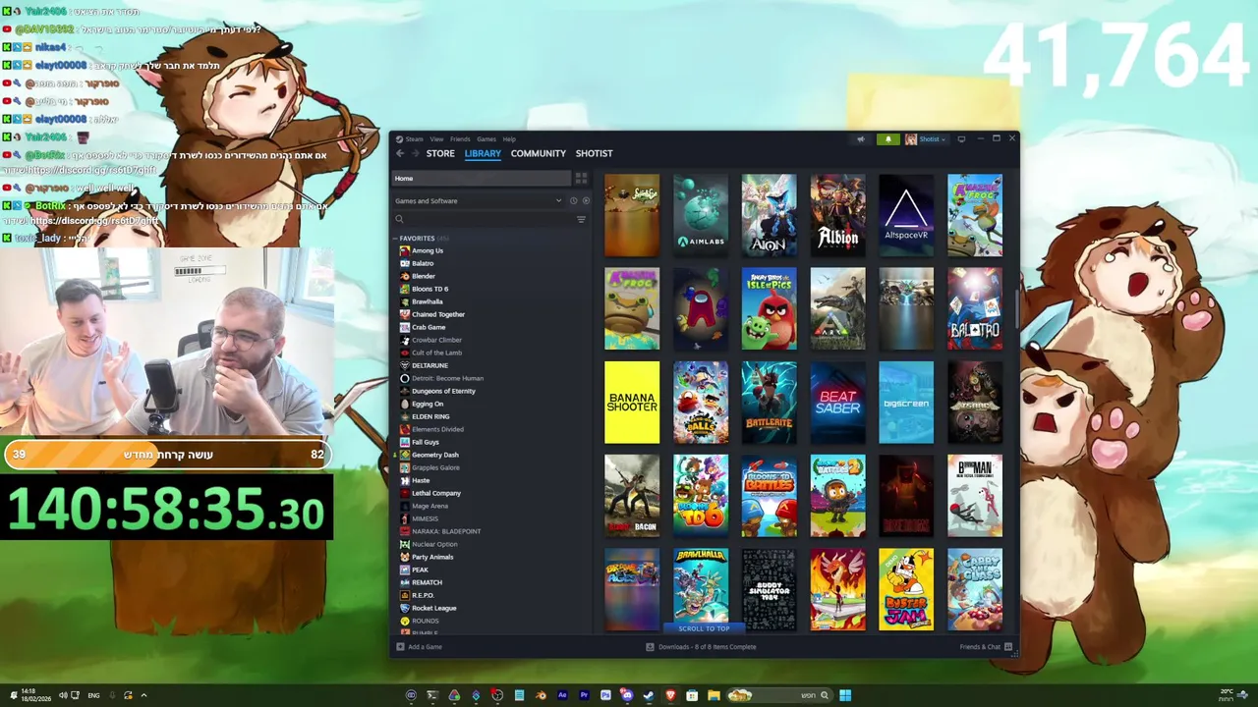The image size is (1258, 707).
Task: Open Discord from the Windows taskbar
Action: coord(627,695)
